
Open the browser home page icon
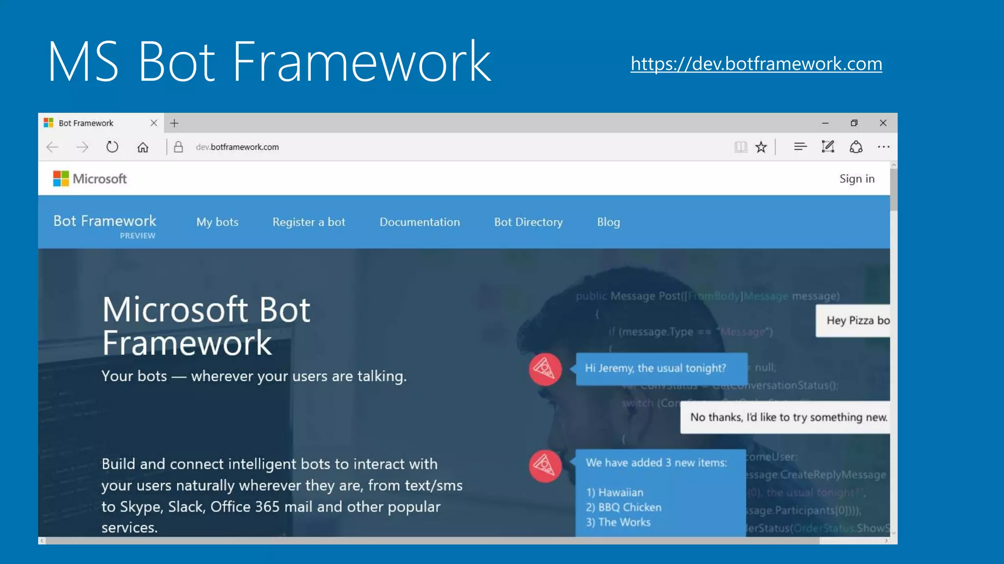coord(143,147)
